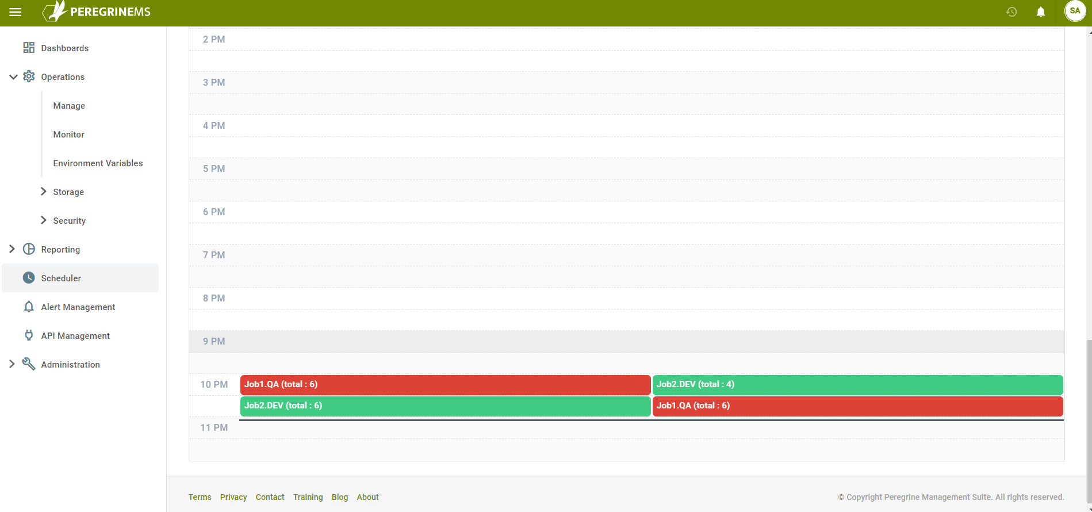
Task: Open the hamburger navigation menu
Action: pos(16,12)
